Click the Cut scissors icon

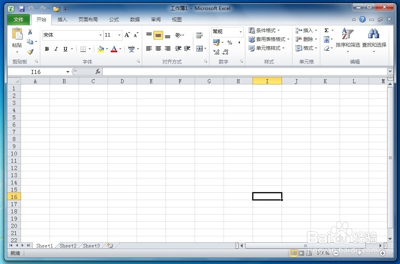[30, 32]
